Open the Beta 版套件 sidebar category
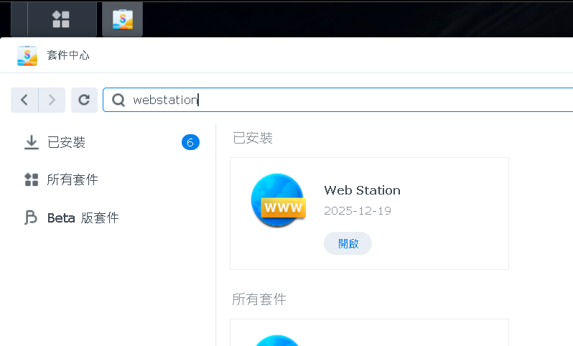 pyautogui.click(x=83, y=218)
